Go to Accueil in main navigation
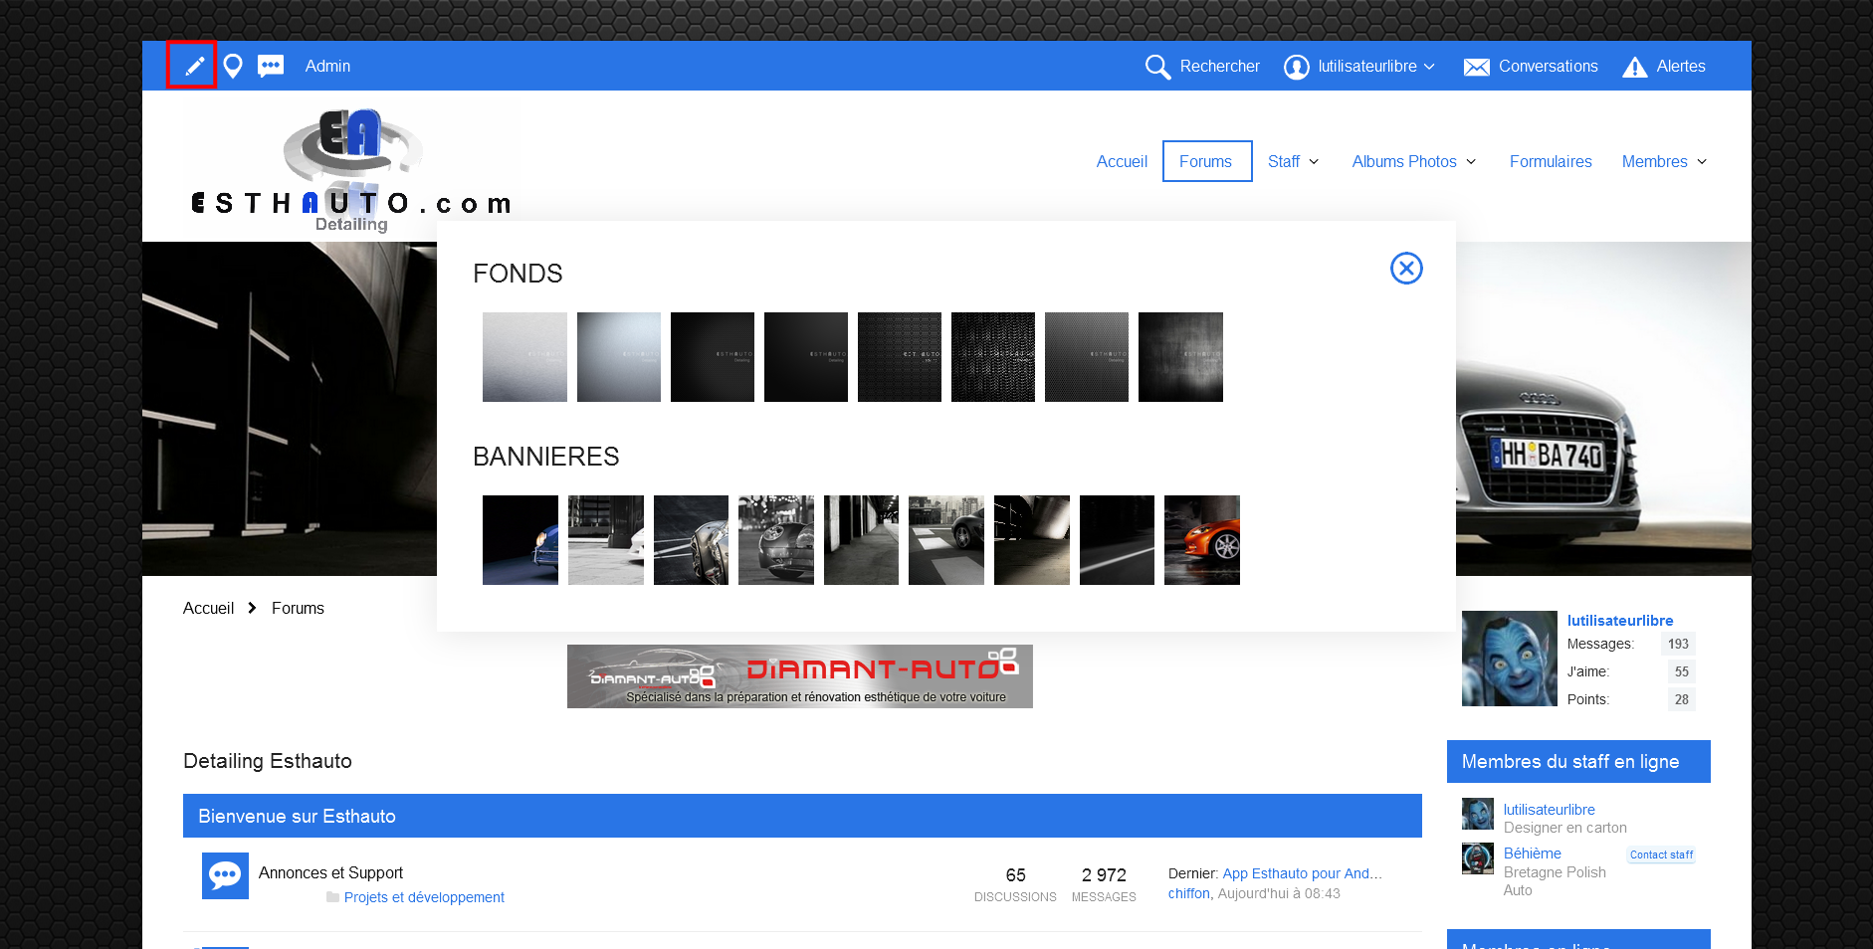The height and width of the screenshot is (949, 1873). click(x=1122, y=161)
